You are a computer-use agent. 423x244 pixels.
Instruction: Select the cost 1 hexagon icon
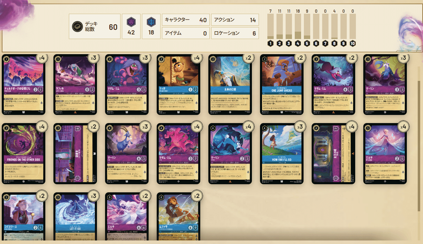271,44
